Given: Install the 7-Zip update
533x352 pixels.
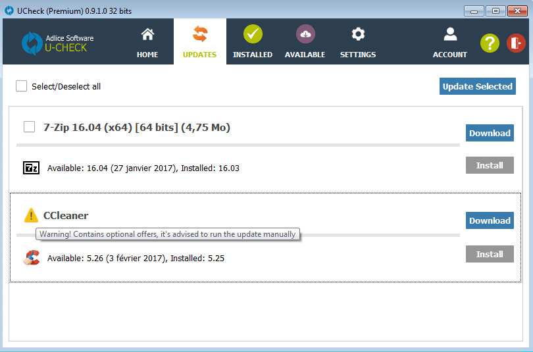Looking at the screenshot, I should point(490,165).
